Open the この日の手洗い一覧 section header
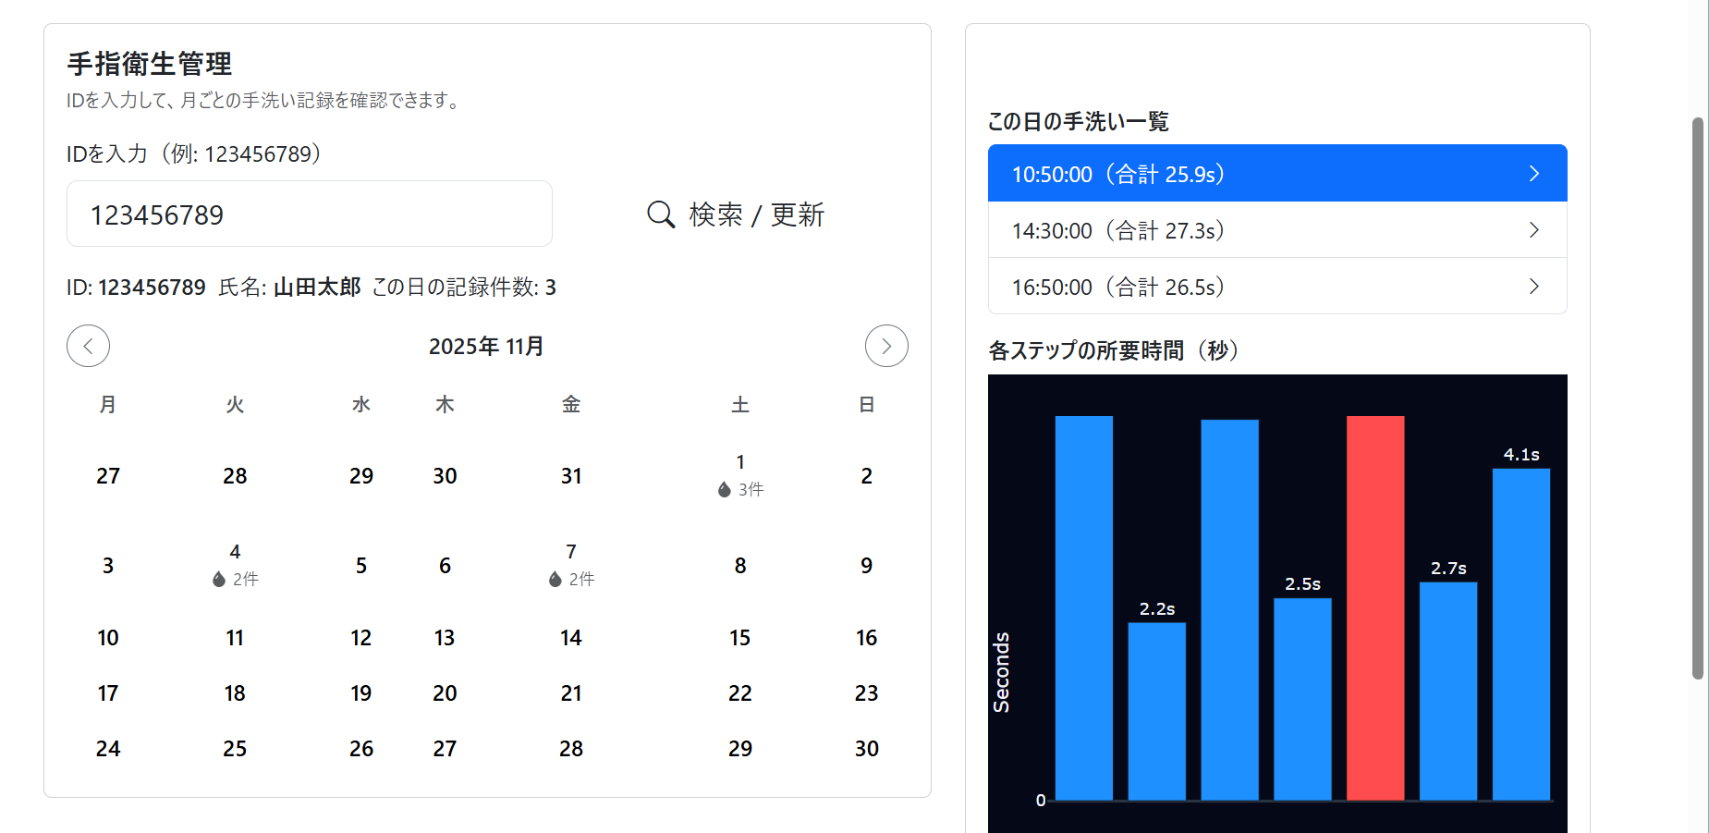The image size is (1709, 833). 1077,120
